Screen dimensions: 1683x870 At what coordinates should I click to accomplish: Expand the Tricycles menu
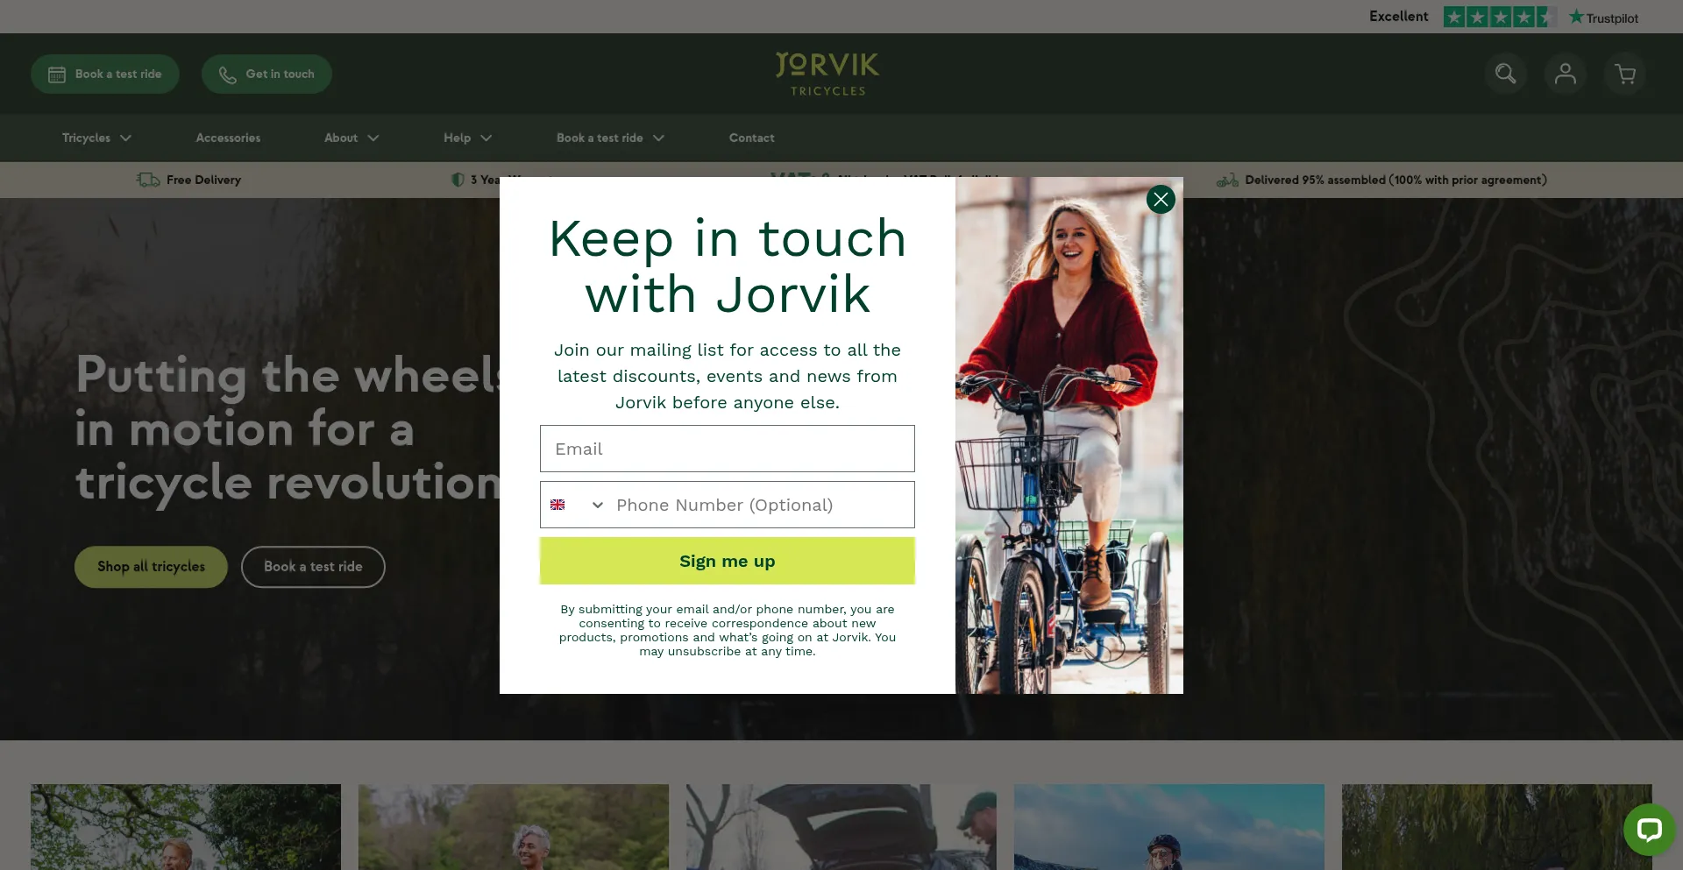click(96, 138)
